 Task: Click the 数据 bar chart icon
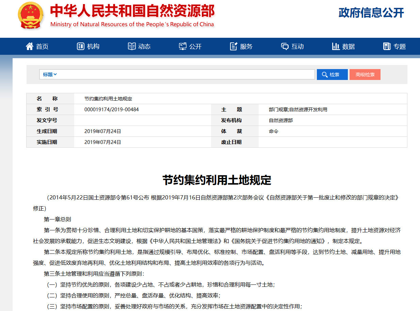coord(336,46)
